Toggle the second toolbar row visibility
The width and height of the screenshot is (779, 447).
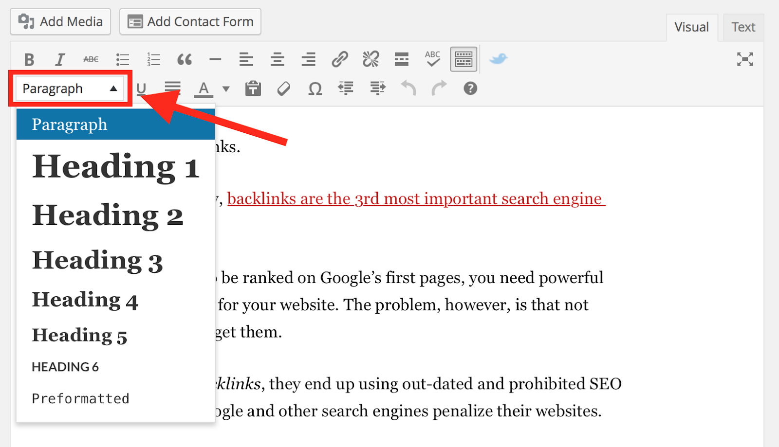(x=463, y=59)
